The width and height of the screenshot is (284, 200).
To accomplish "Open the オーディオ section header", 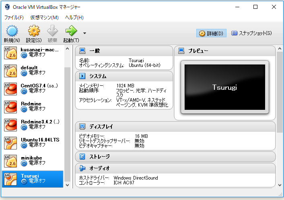I will point(175,168).
